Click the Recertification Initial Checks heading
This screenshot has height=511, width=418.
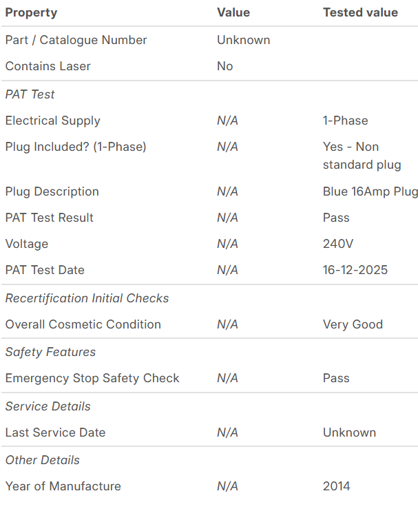(87, 298)
